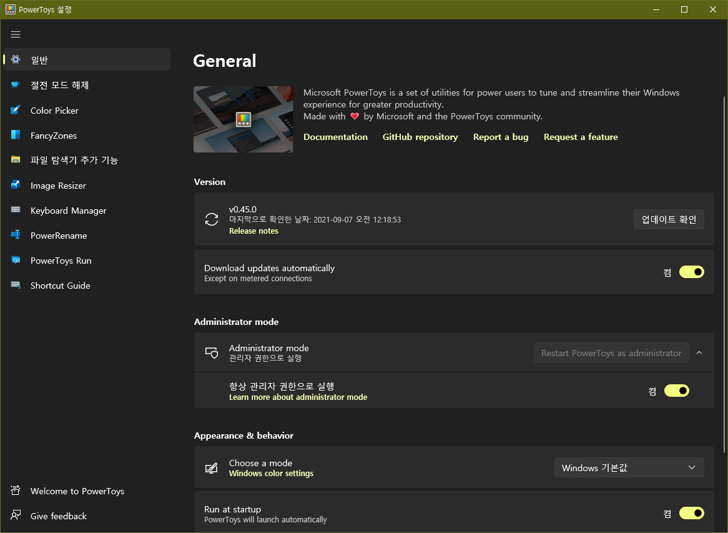Minimize the PowerToys 설정 window
The width and height of the screenshot is (728, 533).
point(656,9)
